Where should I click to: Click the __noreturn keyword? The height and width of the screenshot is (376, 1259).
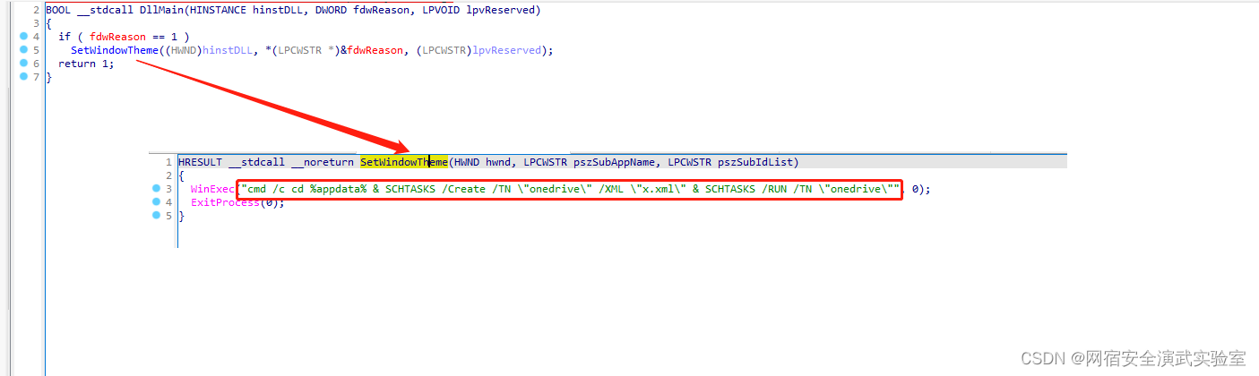[322, 162]
